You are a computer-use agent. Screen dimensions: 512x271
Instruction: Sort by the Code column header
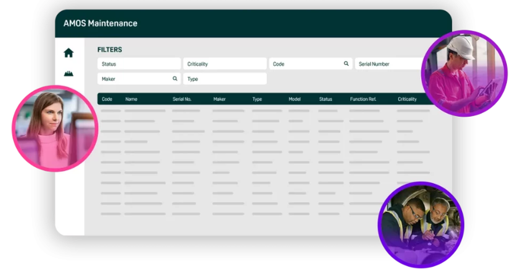[x=107, y=99]
